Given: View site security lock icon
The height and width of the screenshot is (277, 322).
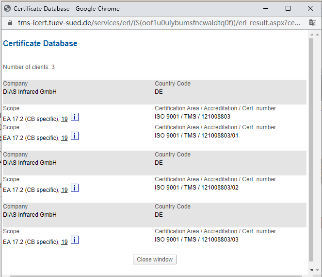Looking at the screenshot, I should pyautogui.click(x=9, y=23).
